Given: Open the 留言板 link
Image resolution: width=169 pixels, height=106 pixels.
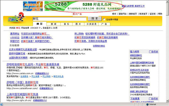Looking at the screenshot, I should pos(153,14).
